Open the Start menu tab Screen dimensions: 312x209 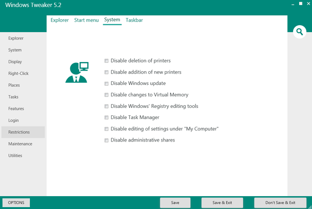pos(86,20)
